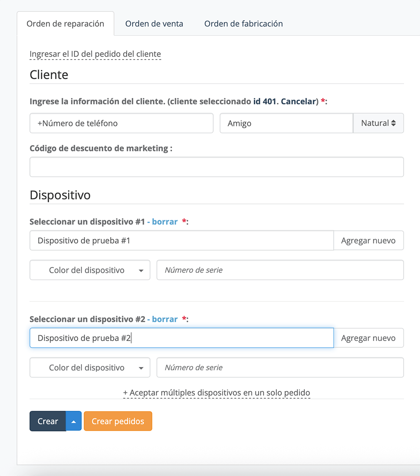The width and height of the screenshot is (420, 476).
Task: Focus Número de serie field for device #2
Action: pyautogui.click(x=280, y=368)
